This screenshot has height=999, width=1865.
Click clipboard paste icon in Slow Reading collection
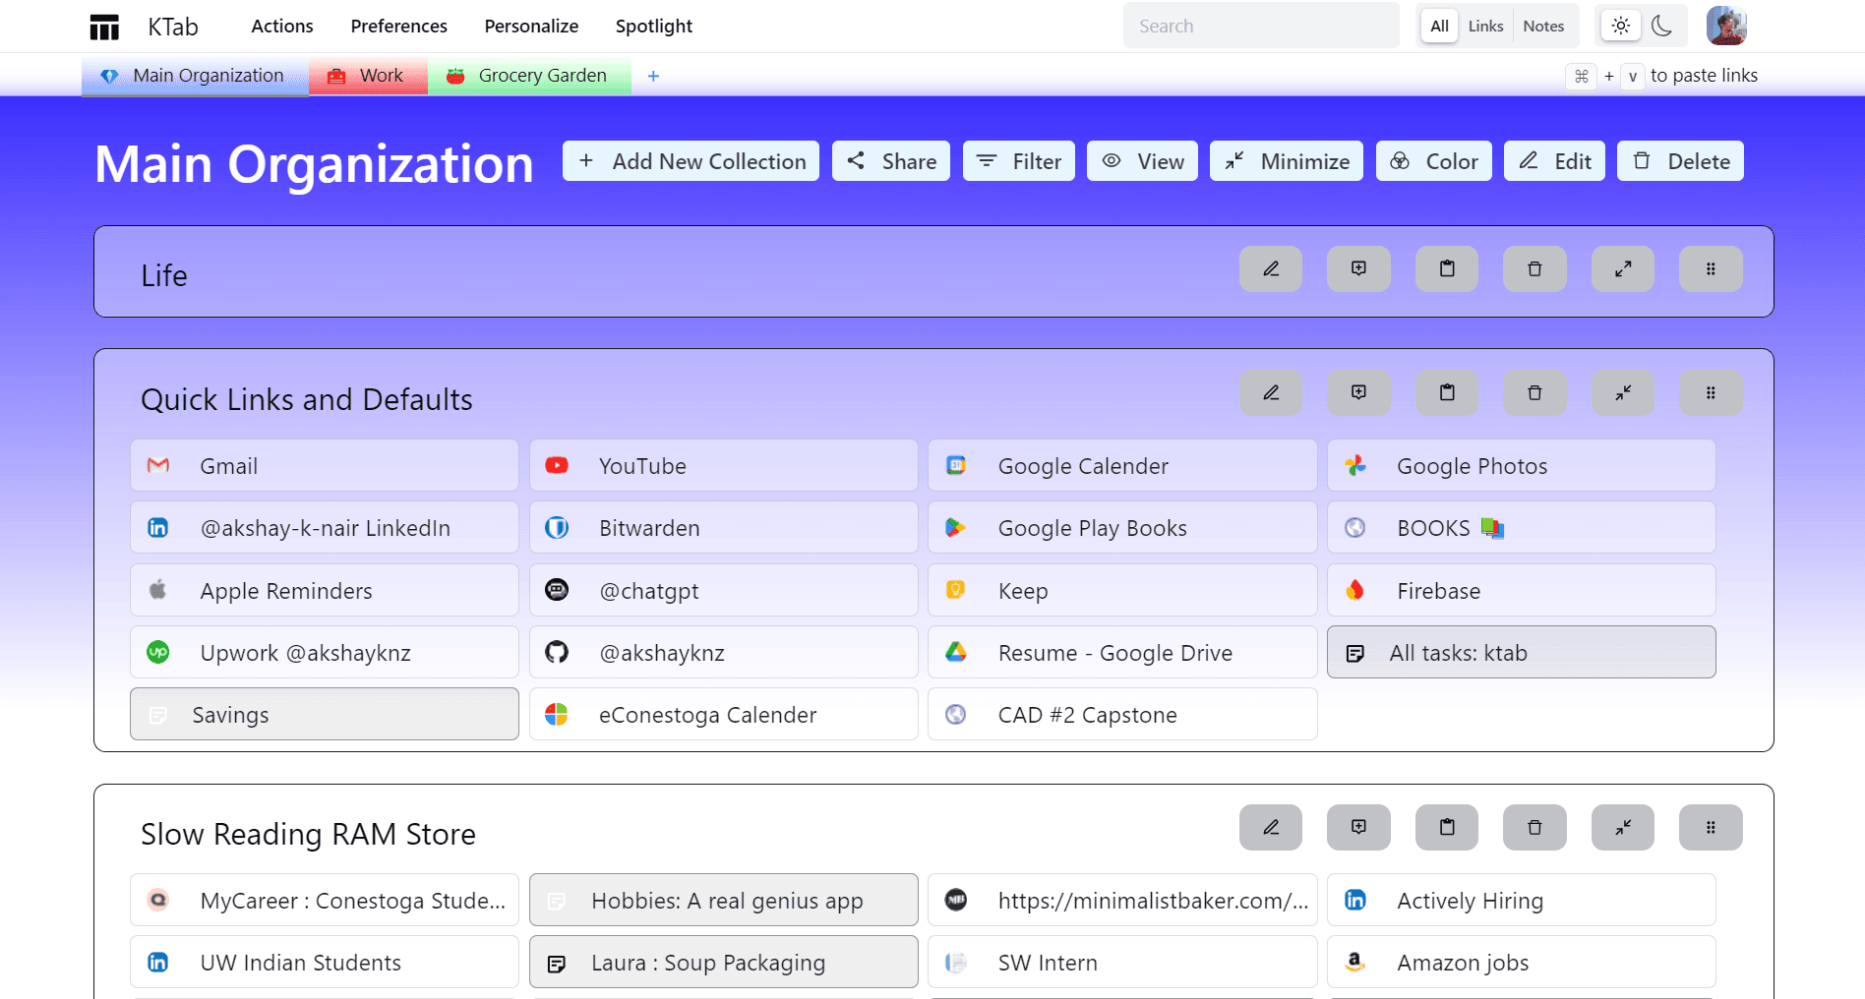point(1446,828)
